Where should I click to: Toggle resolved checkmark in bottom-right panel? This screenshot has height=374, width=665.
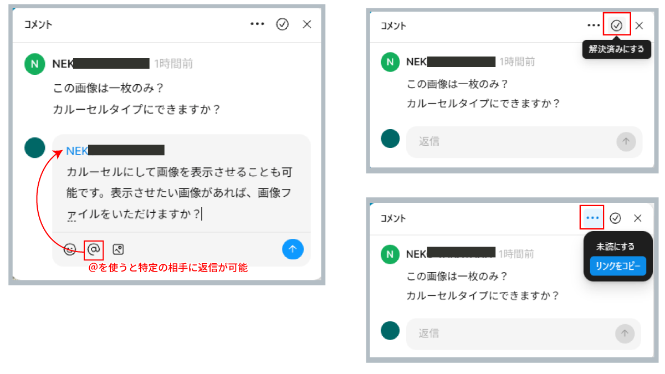(615, 218)
